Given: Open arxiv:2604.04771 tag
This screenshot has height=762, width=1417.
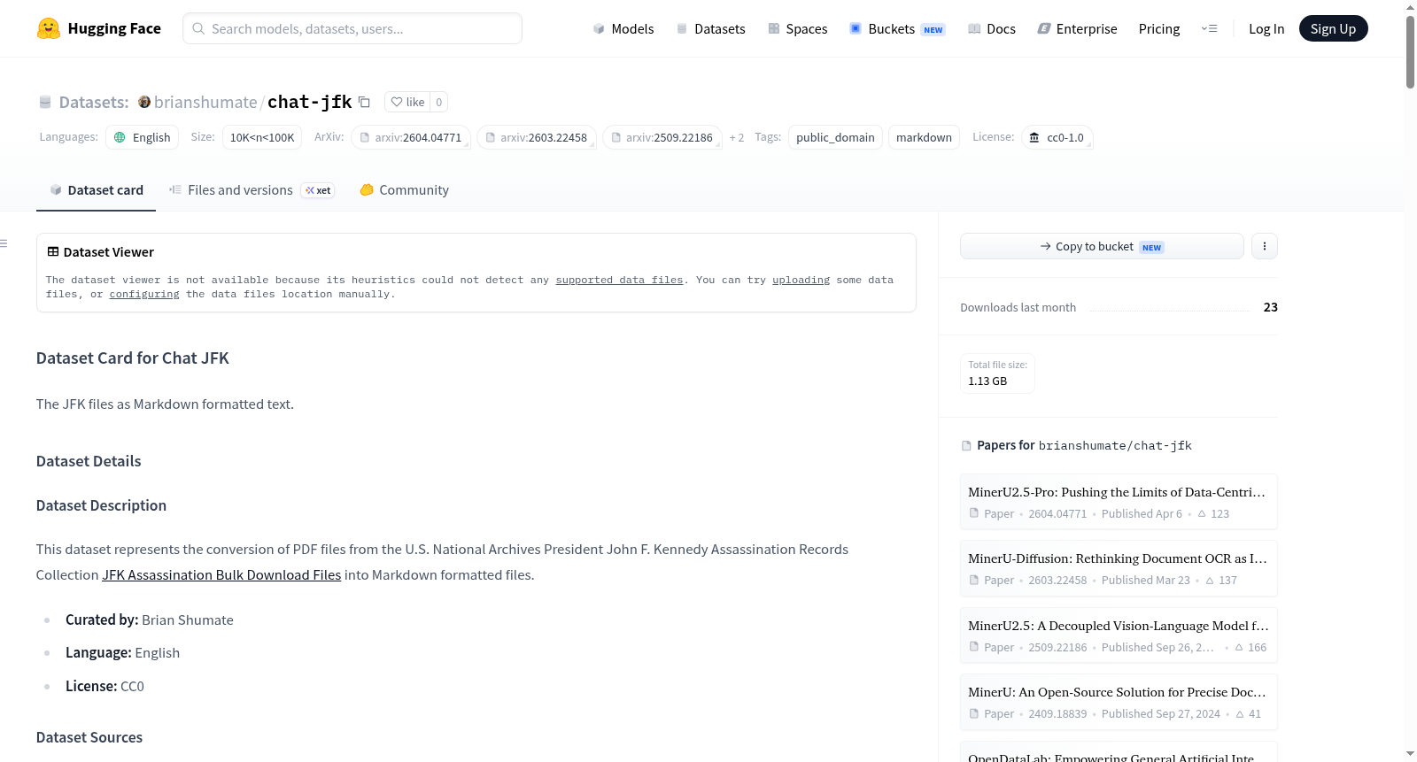Looking at the screenshot, I should (410, 137).
